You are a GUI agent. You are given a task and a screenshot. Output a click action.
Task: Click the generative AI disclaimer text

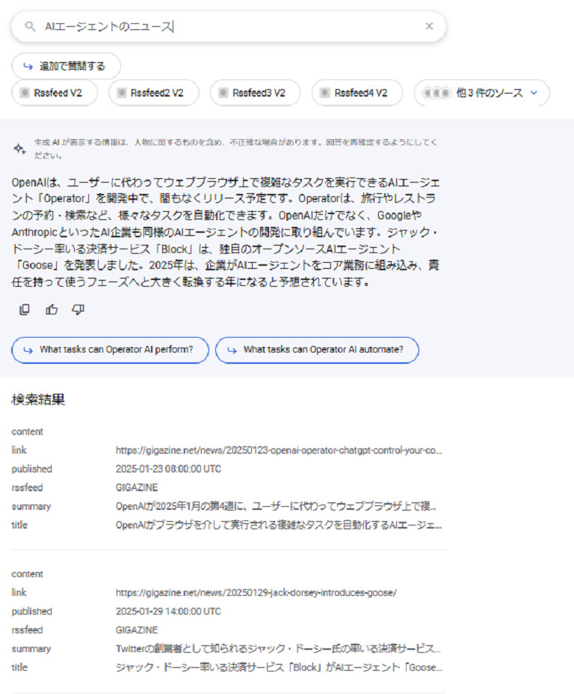click(x=235, y=149)
